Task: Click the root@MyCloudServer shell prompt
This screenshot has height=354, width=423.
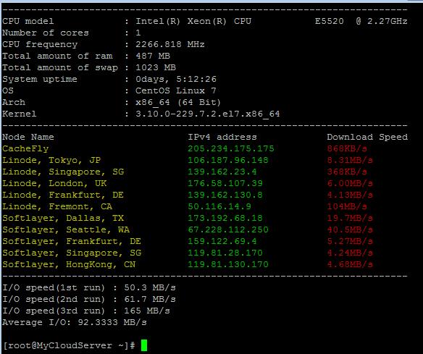Action: coord(70,345)
